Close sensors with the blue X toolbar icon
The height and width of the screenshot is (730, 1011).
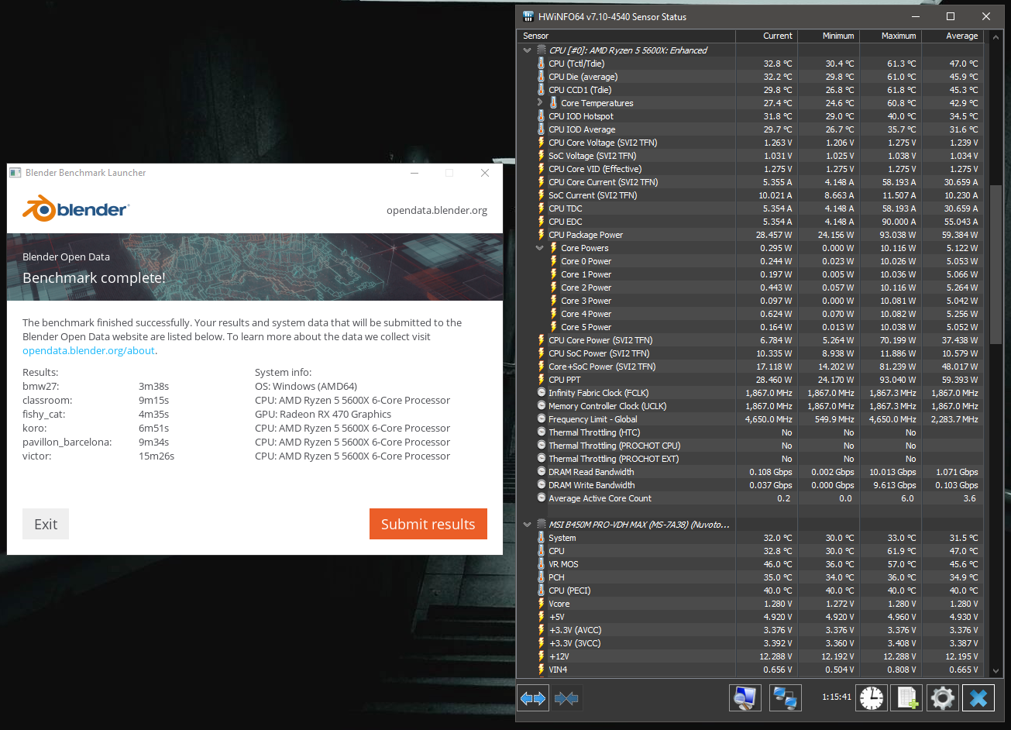[x=978, y=698]
